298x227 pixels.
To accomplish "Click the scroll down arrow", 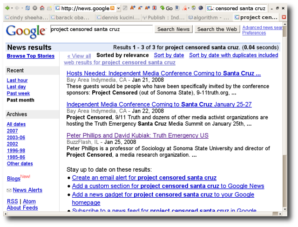I will coord(284,209).
